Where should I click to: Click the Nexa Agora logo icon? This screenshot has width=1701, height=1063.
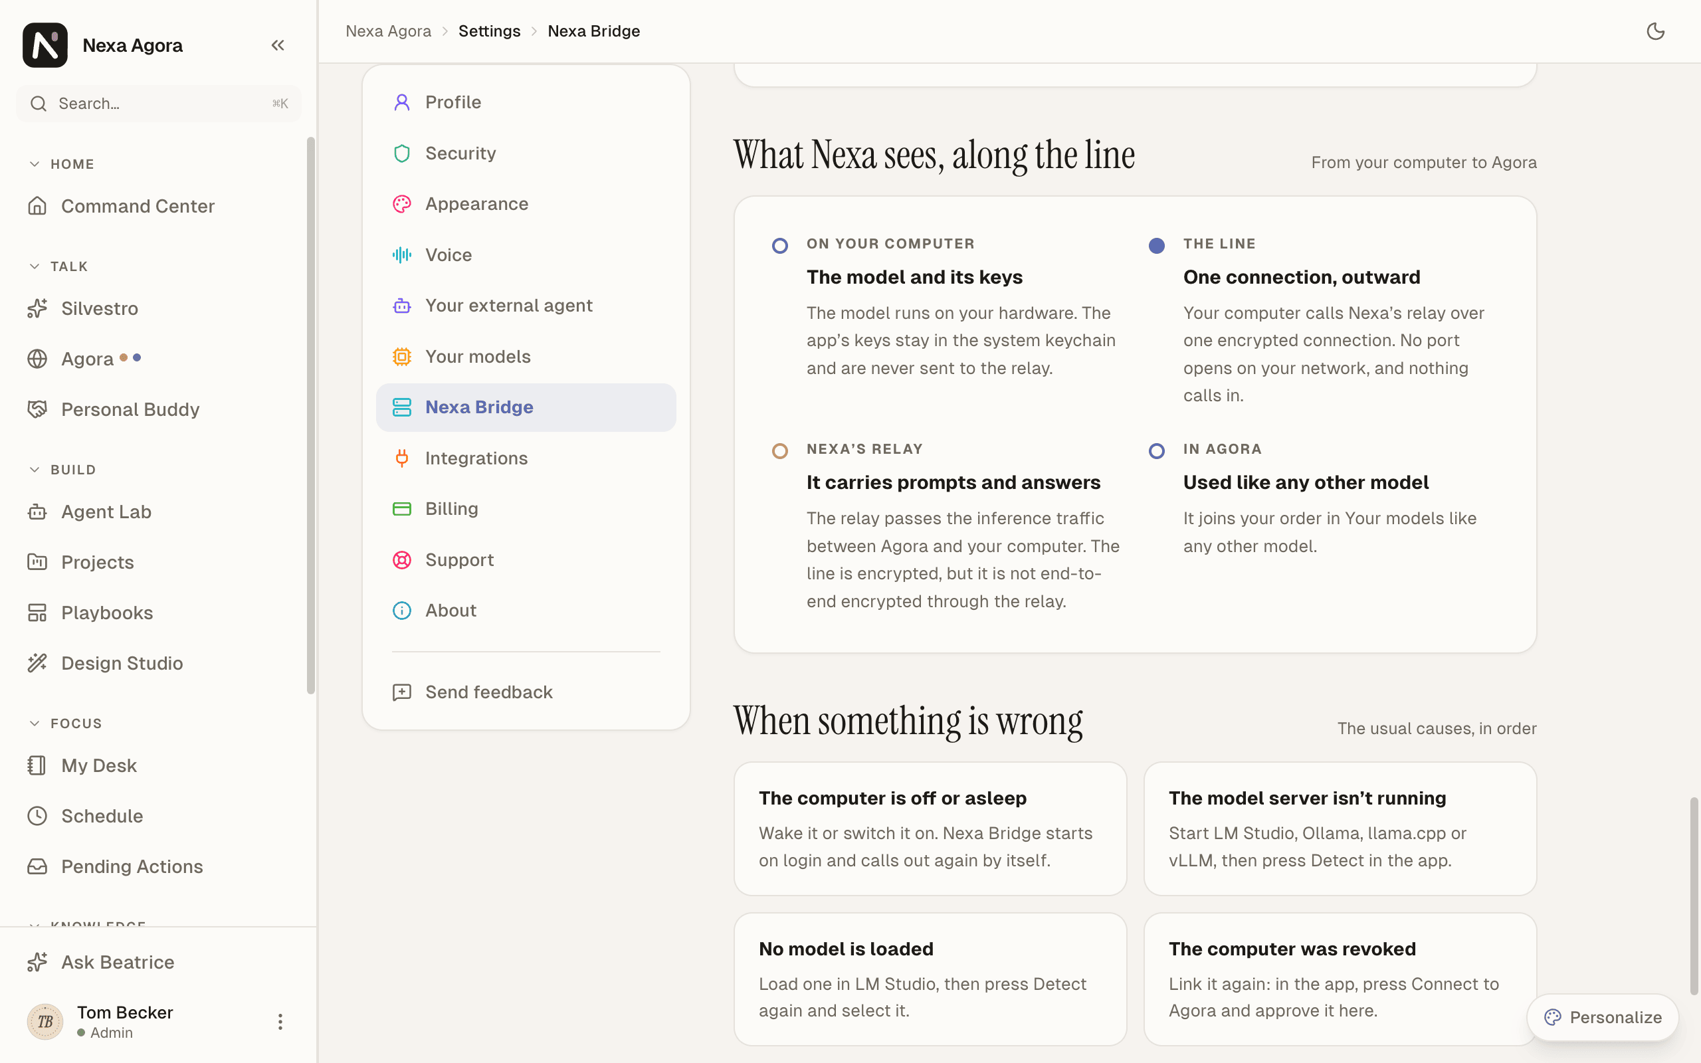[45, 45]
